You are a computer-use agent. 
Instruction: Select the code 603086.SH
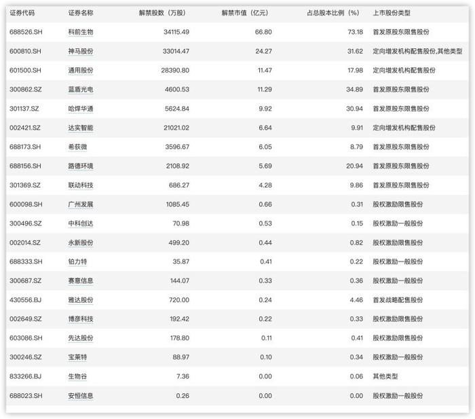26,338
